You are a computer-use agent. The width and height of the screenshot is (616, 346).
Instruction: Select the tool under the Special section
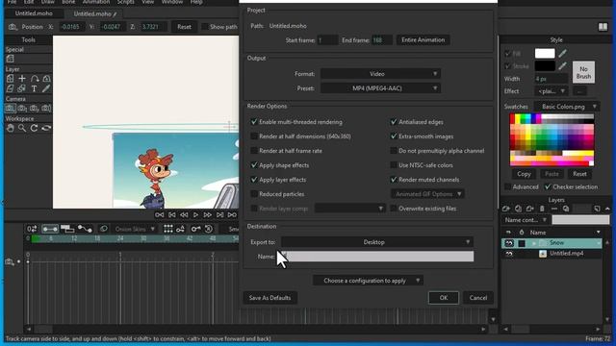[x=10, y=59]
